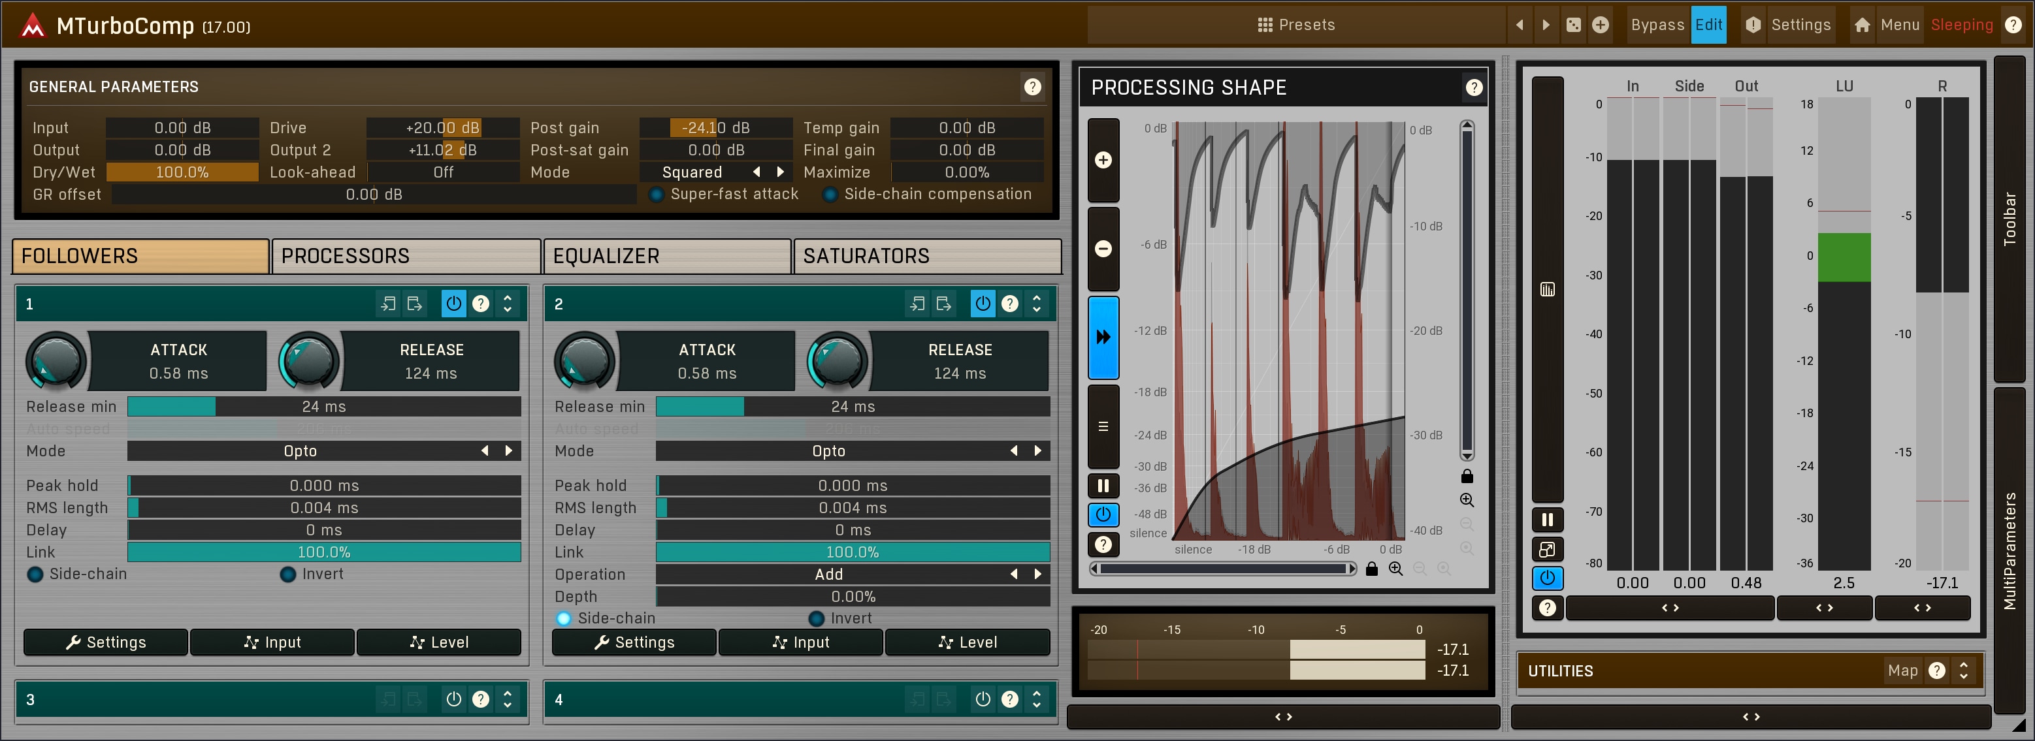Pause the level meters

[1547, 519]
